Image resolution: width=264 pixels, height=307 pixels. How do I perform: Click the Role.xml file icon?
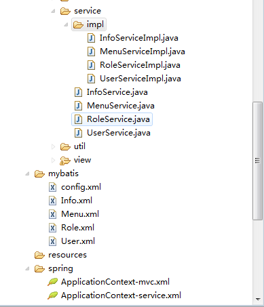point(52,228)
